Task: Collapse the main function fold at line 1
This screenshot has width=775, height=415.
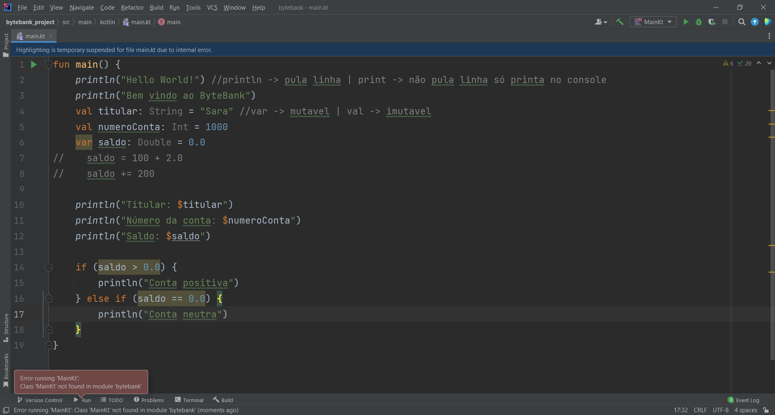Action: click(49, 64)
